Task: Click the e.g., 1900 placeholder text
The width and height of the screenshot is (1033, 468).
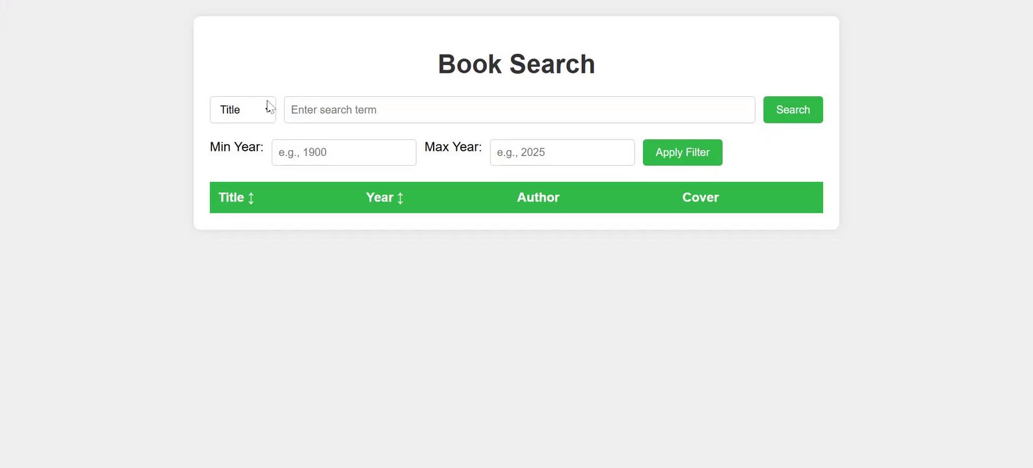Action: coord(303,153)
